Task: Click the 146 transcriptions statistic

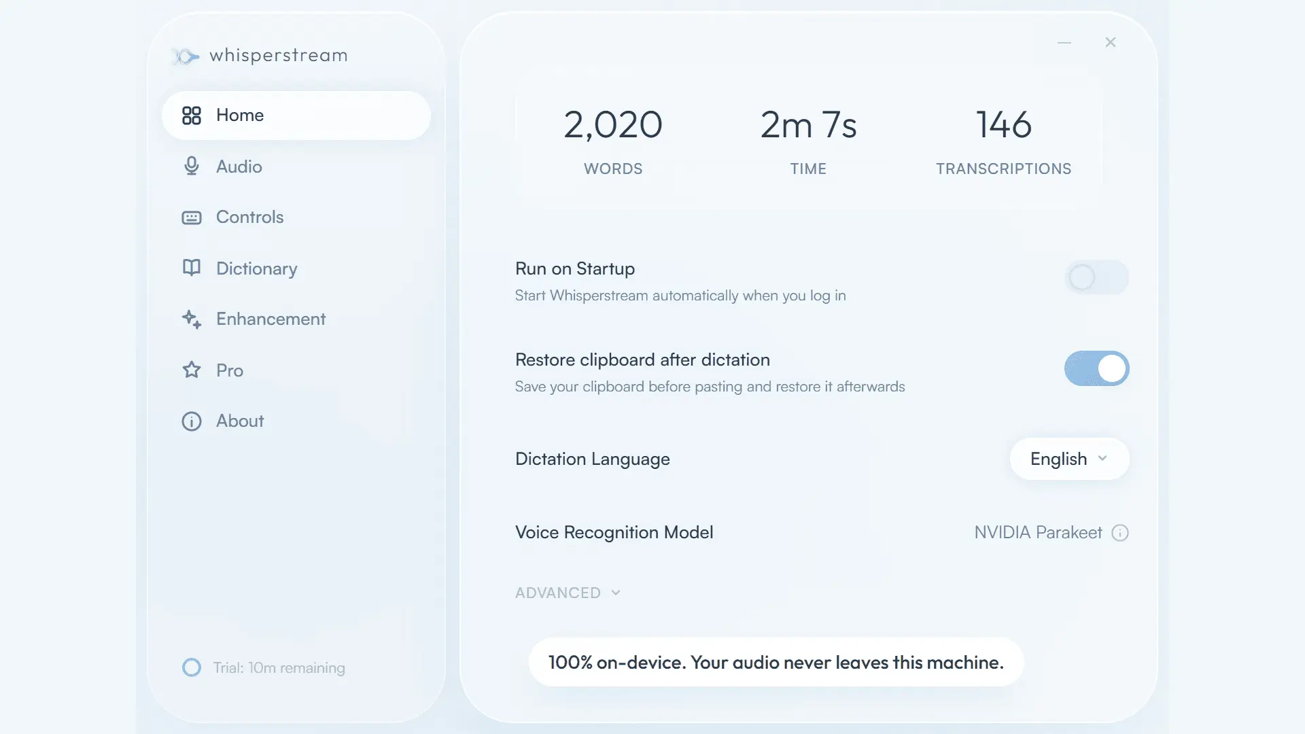Action: (1004, 125)
